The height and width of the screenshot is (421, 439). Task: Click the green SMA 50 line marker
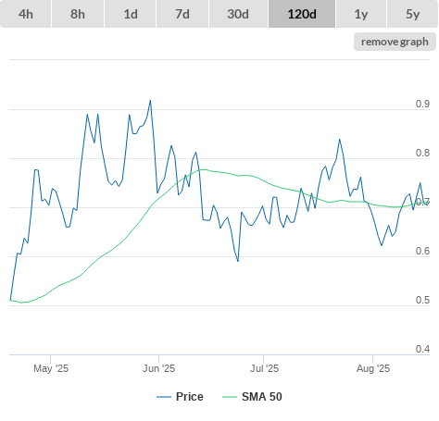[230, 397]
